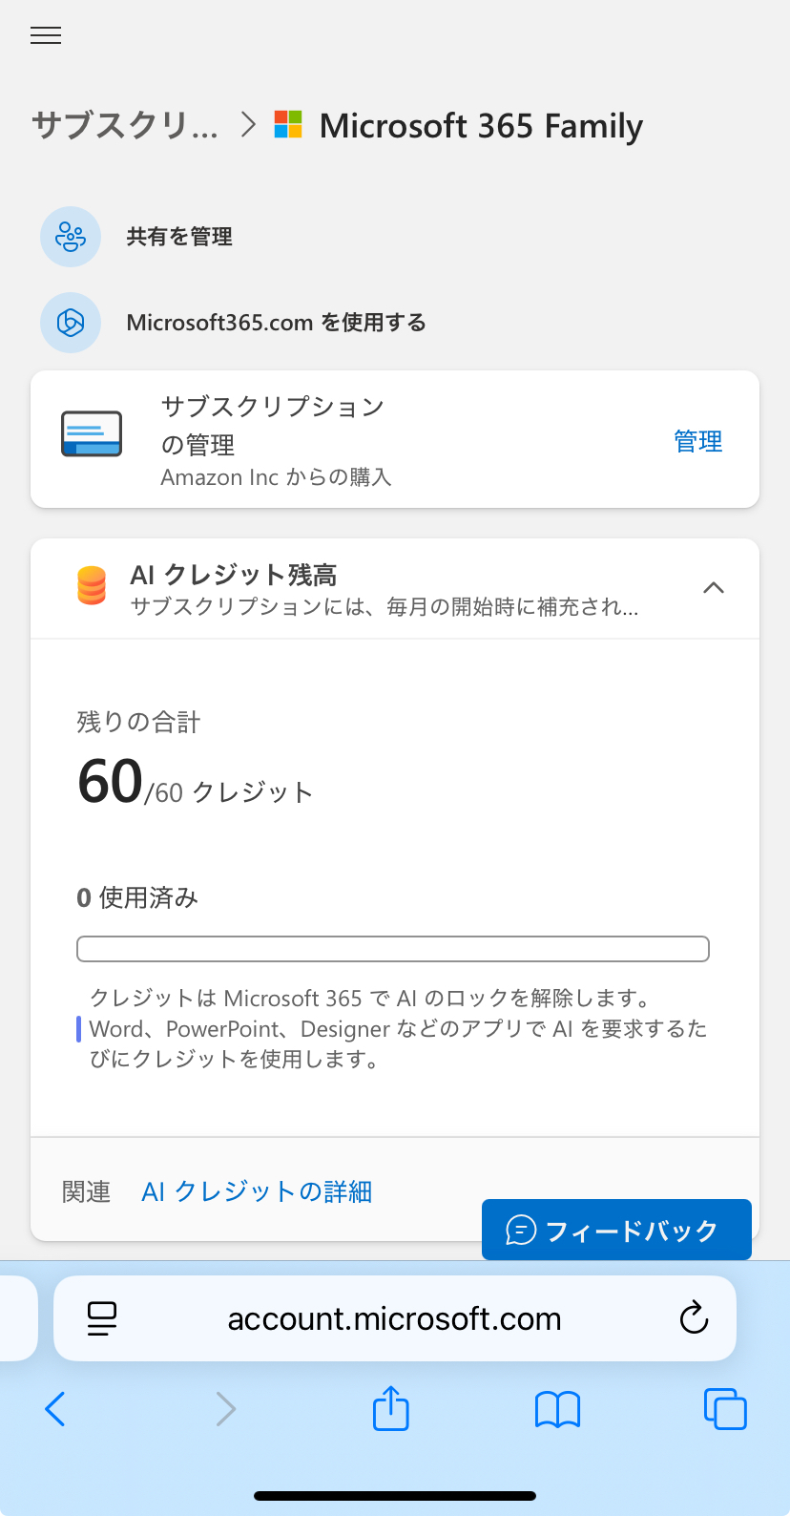This screenshot has width=790, height=1516.
Task: Click the AI credits coin stack icon
Action: (92, 586)
